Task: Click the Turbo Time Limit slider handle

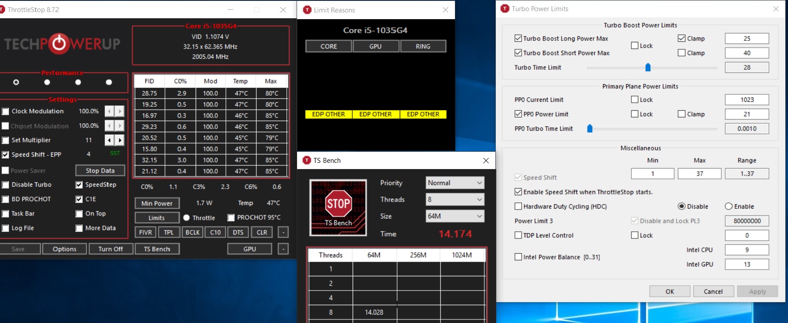Action: coord(648,67)
